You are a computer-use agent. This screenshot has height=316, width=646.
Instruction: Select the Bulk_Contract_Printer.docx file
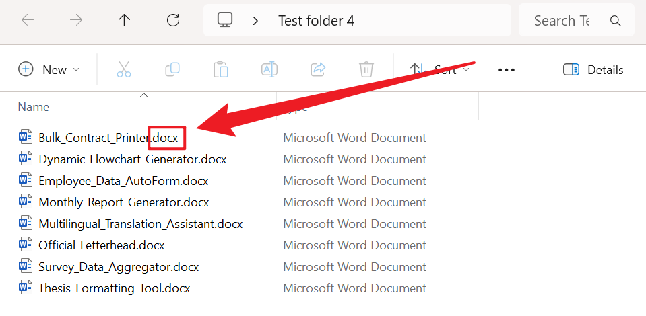108,138
